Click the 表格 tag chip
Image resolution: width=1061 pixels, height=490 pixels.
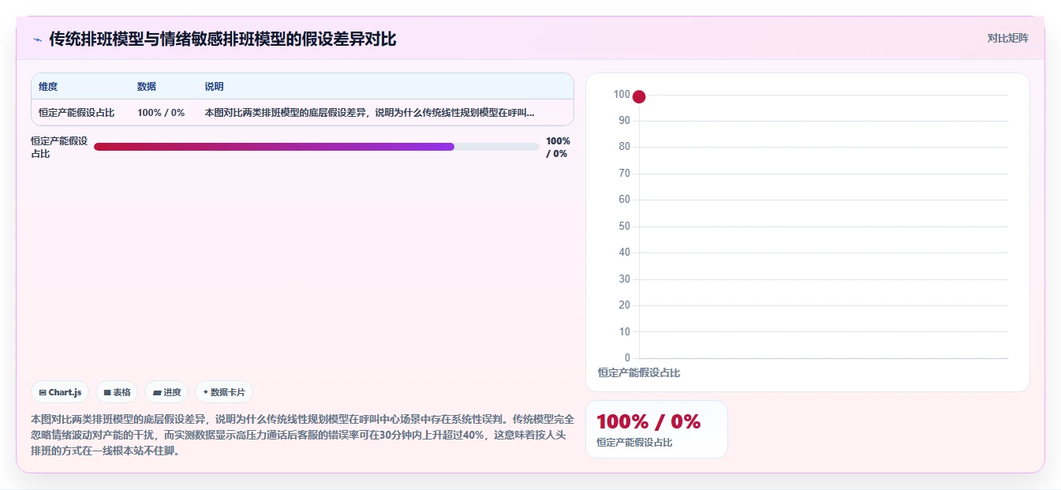117,392
